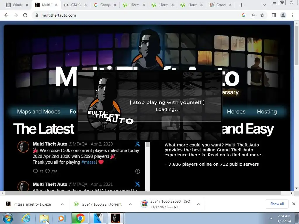
Task: Open the tab search dropdown
Action: [x=264, y=5]
